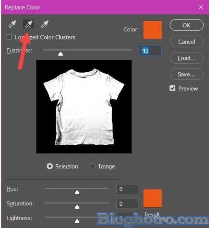Select the Eyedropper tool
Image resolution: width=209 pixels, height=228 pixels.
tap(12, 24)
